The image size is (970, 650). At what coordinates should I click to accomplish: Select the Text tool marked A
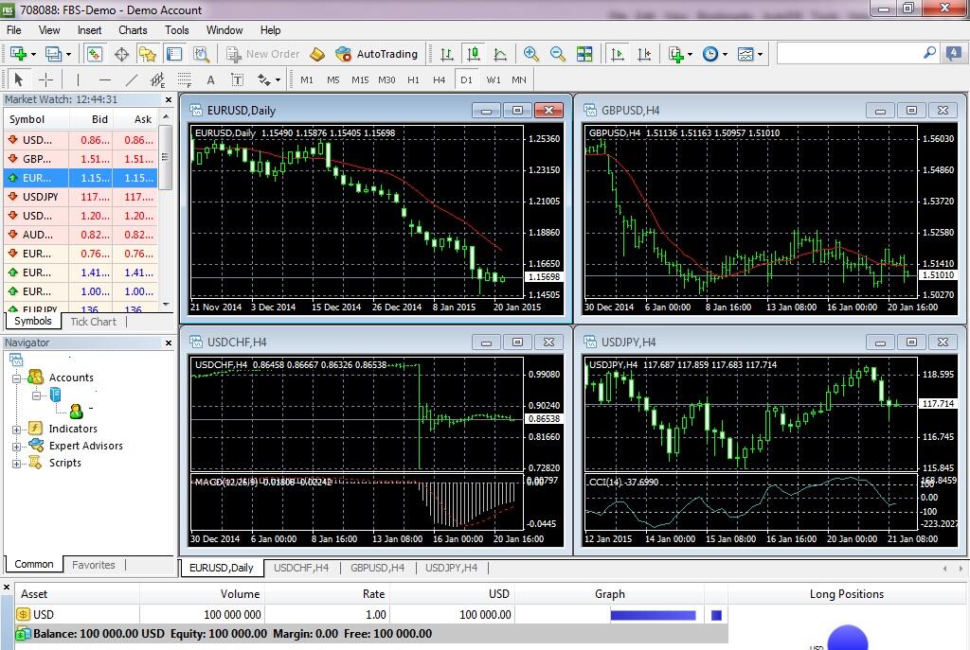click(211, 79)
